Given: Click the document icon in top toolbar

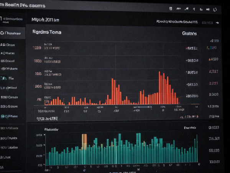Looking at the screenshot, I should (171, 8).
